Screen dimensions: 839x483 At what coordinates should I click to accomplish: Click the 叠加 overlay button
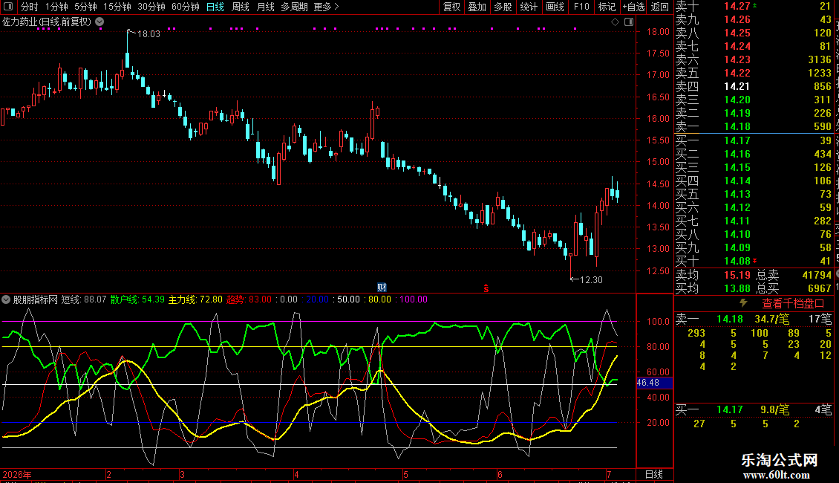(477, 7)
